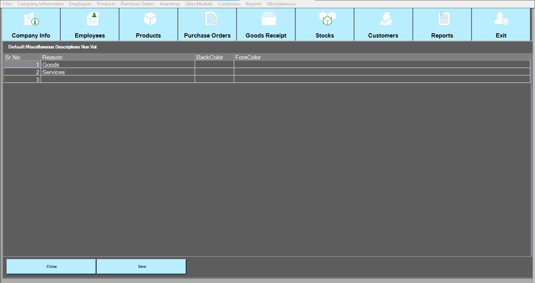Open the Stocks cubes icon
Image resolution: width=535 pixels, height=283 pixels.
point(327,19)
